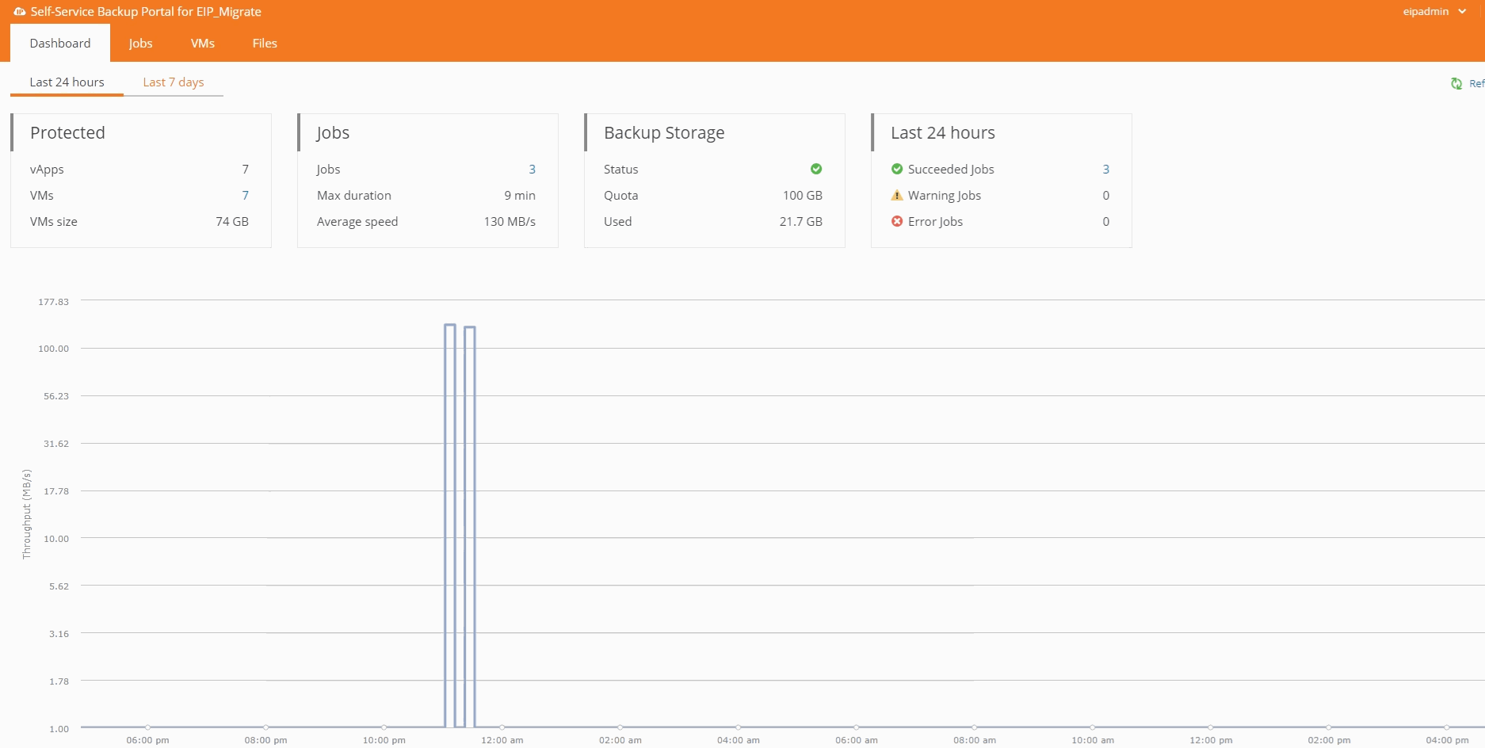Select the Dashboard tab

point(60,44)
